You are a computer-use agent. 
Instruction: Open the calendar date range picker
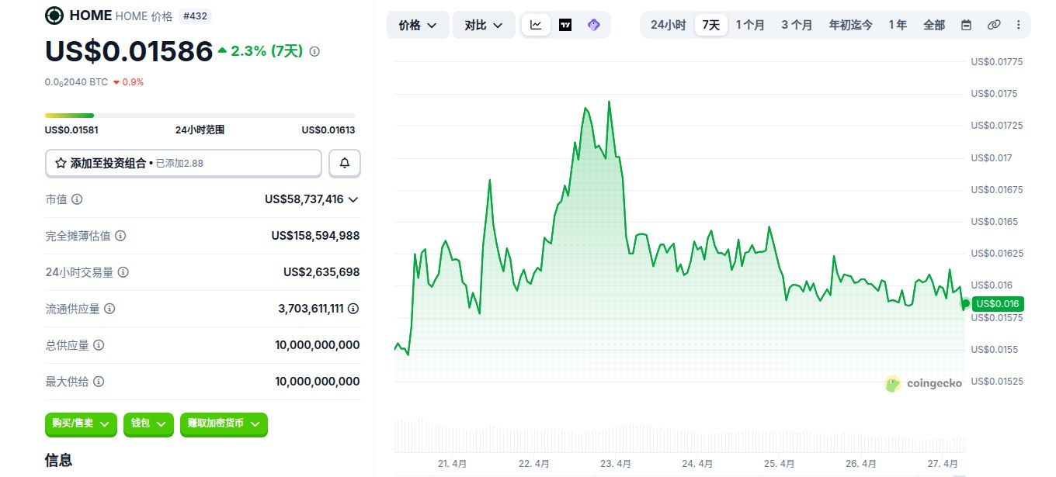(x=966, y=25)
